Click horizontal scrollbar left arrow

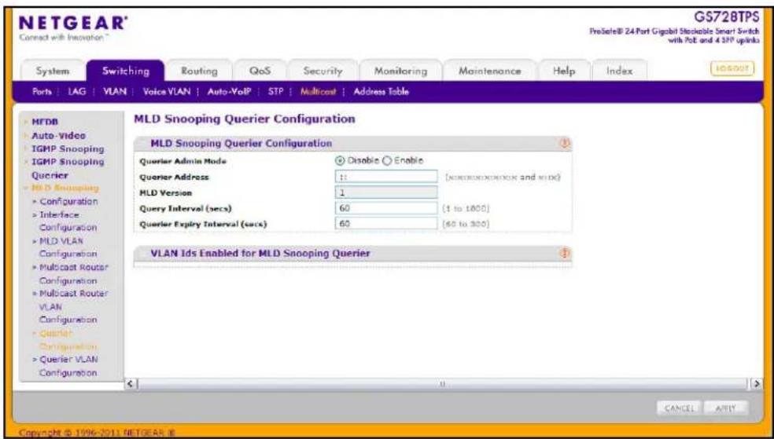tap(131, 383)
